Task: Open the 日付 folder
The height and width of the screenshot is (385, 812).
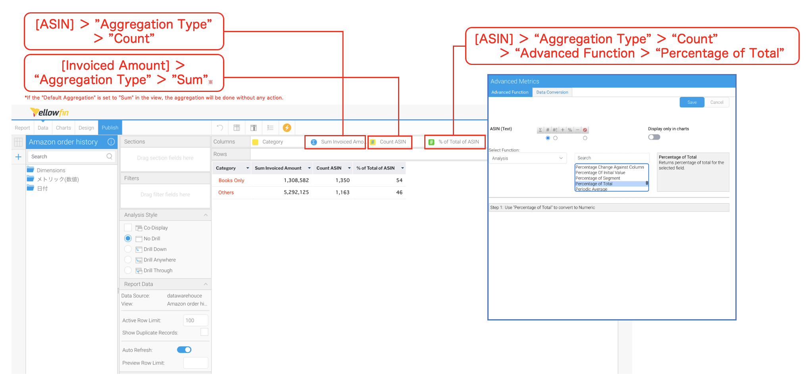Action: click(x=31, y=188)
